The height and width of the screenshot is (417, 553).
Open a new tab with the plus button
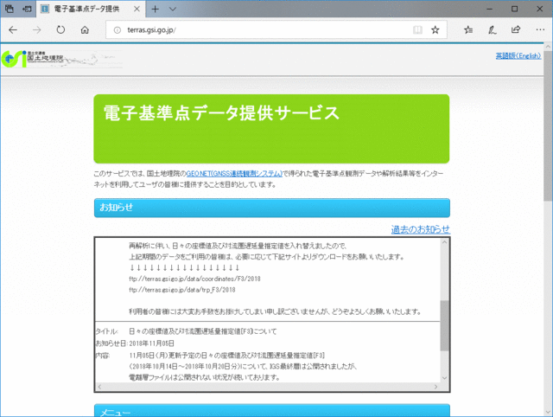pos(156,9)
